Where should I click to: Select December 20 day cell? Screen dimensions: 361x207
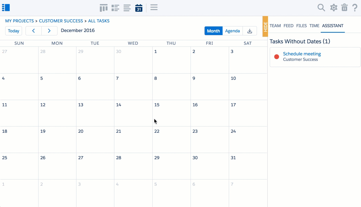(x=95, y=140)
